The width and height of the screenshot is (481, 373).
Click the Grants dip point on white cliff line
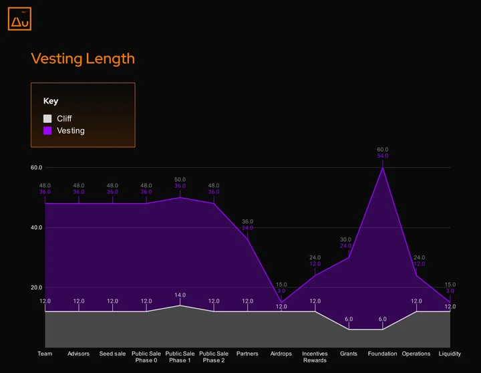pos(349,330)
